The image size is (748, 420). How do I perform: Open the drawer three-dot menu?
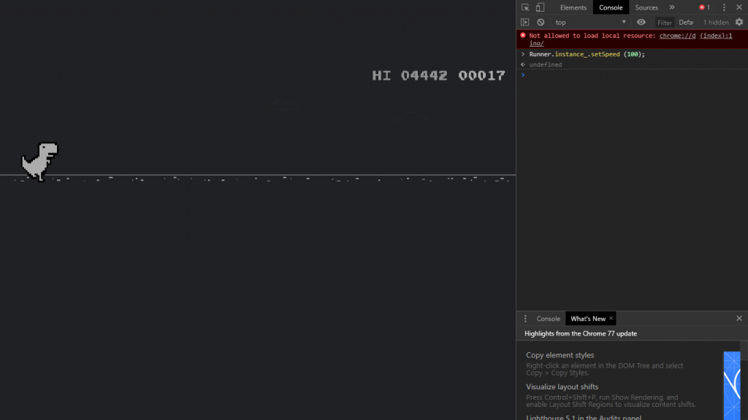point(525,319)
